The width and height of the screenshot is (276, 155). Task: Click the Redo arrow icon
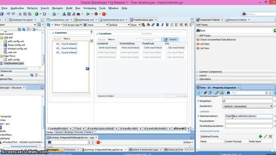[x=13, y=14]
